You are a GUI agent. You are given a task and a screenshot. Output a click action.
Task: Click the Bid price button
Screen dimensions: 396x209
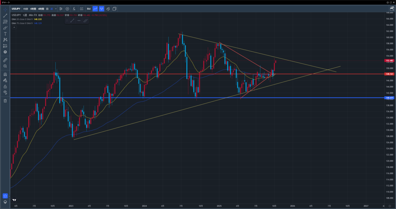(88, 8)
